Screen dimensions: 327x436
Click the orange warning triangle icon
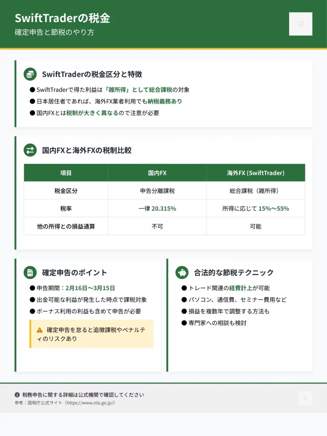point(40,330)
